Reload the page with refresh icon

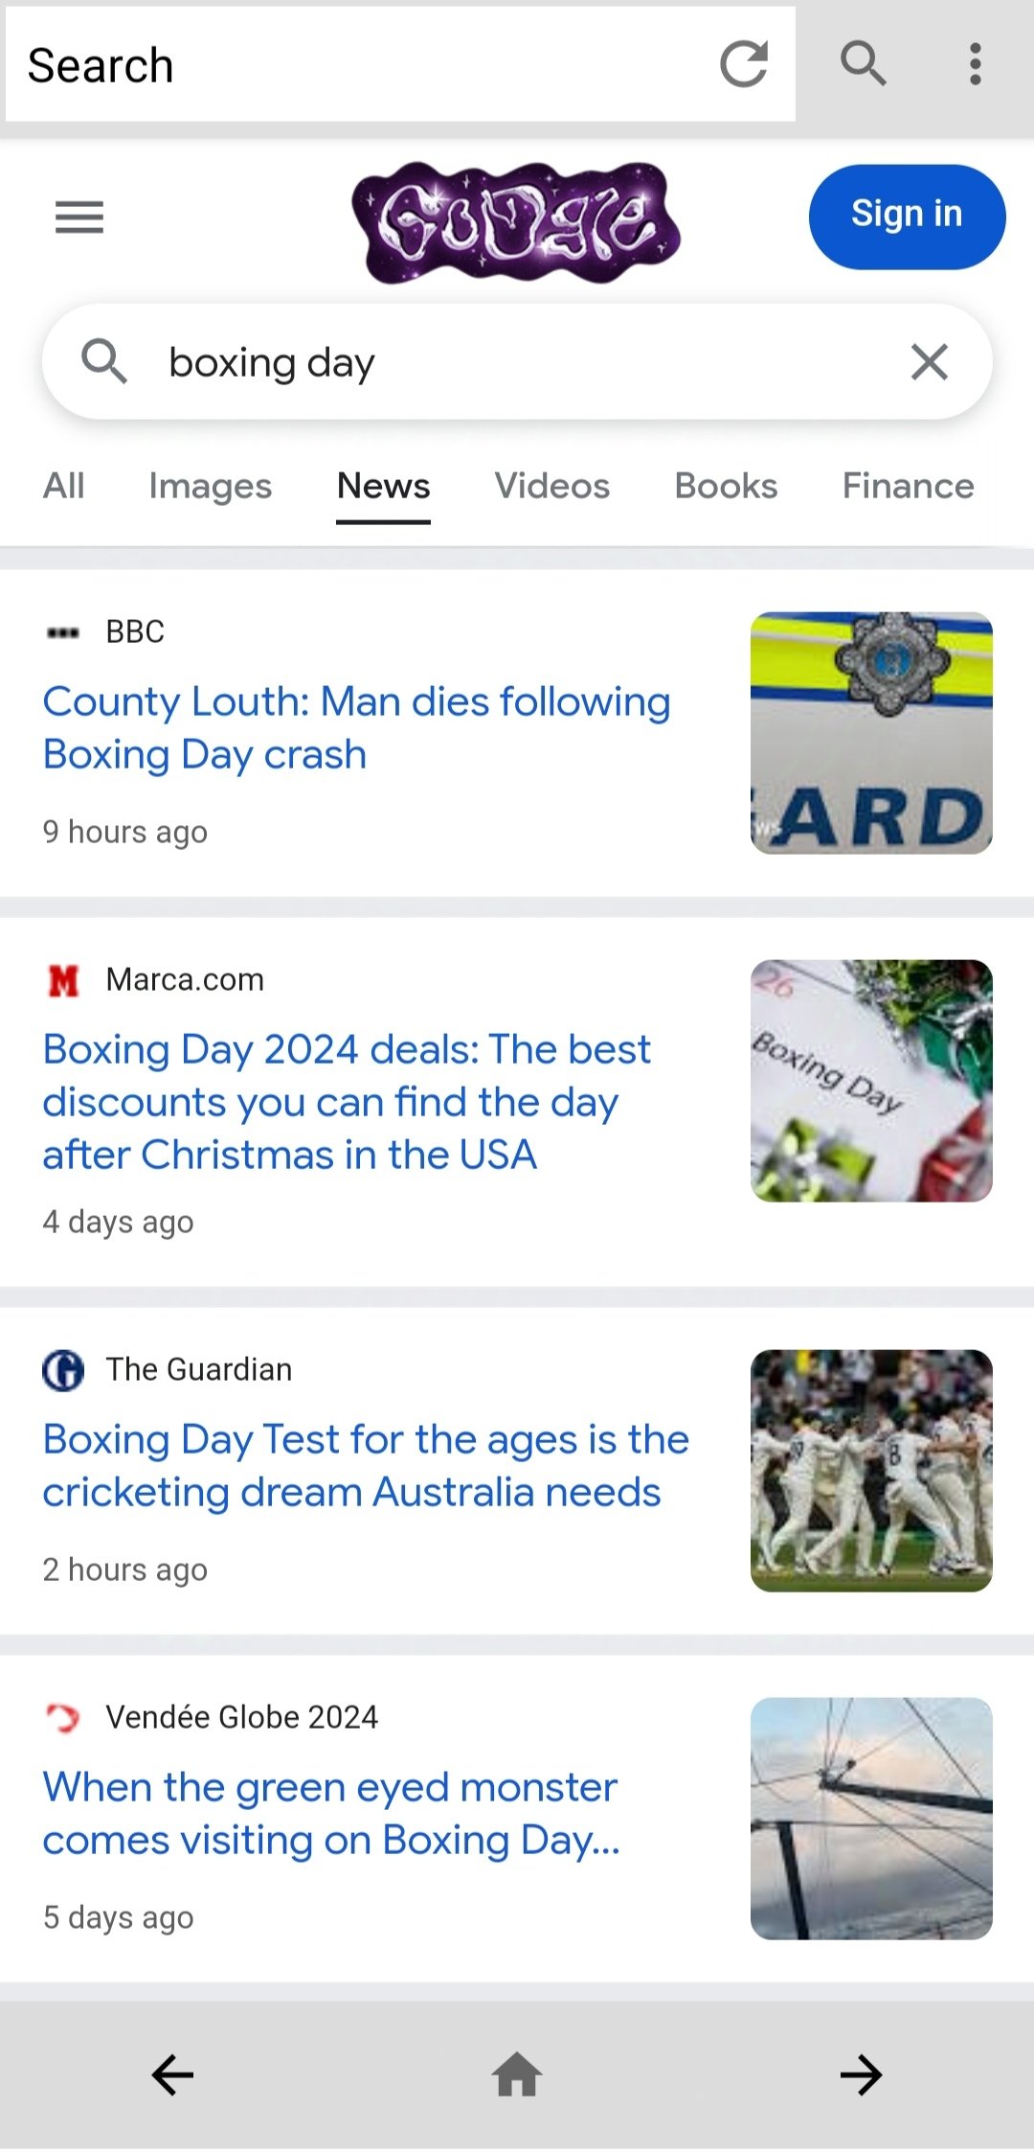(x=743, y=64)
